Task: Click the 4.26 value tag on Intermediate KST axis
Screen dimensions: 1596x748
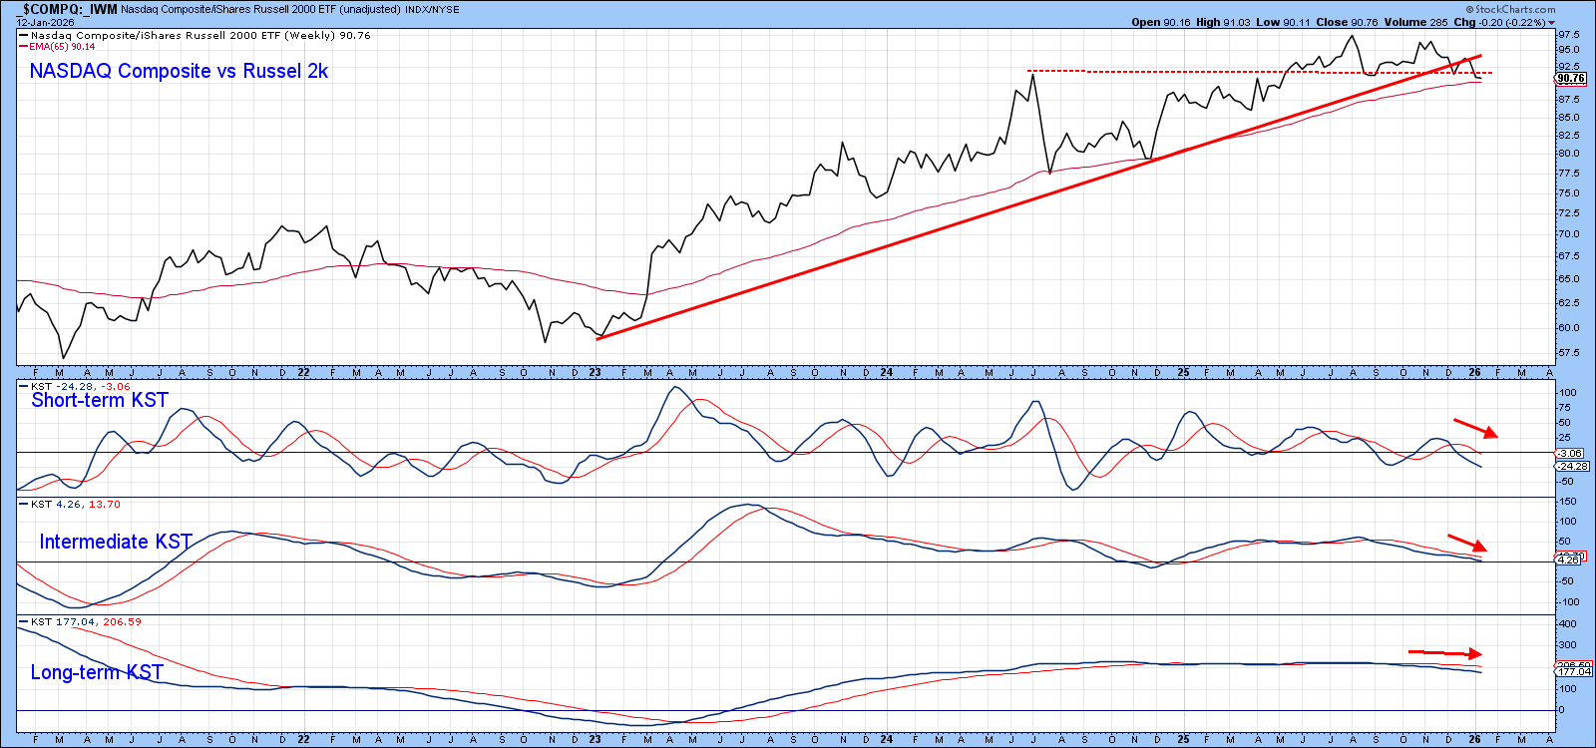Action: click(x=1568, y=561)
